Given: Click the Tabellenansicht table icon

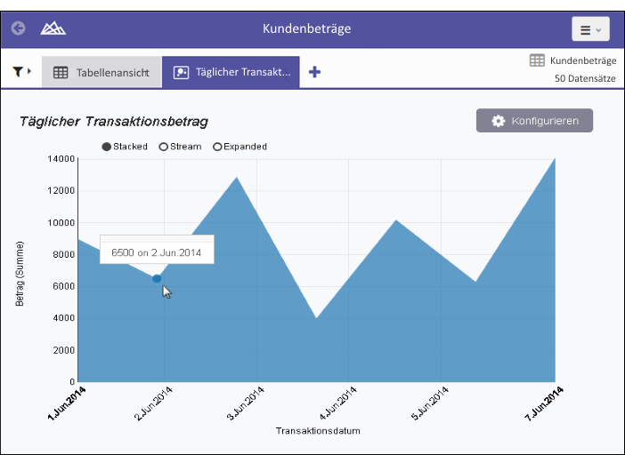Looking at the screenshot, I should pos(61,73).
